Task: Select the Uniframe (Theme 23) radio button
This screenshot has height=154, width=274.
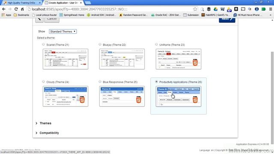Action: [156, 44]
